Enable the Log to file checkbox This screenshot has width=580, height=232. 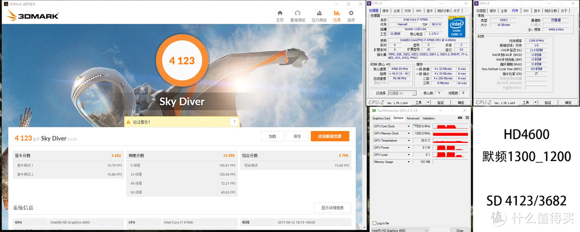[374, 223]
